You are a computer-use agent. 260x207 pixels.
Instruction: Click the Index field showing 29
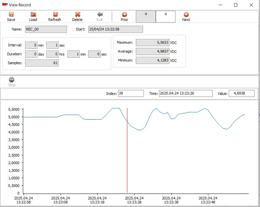(x=131, y=93)
